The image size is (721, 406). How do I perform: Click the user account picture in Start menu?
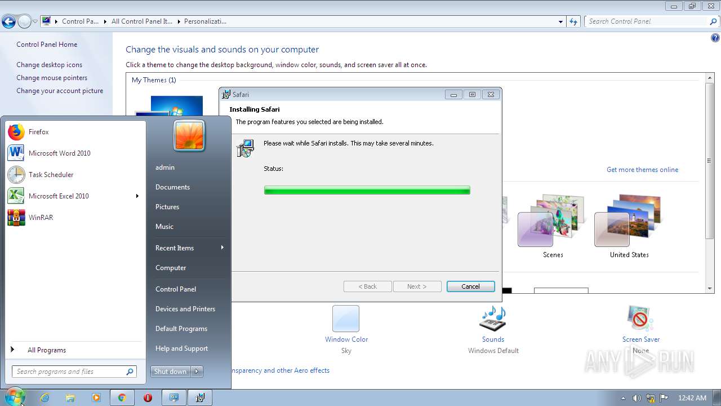pyautogui.click(x=189, y=136)
